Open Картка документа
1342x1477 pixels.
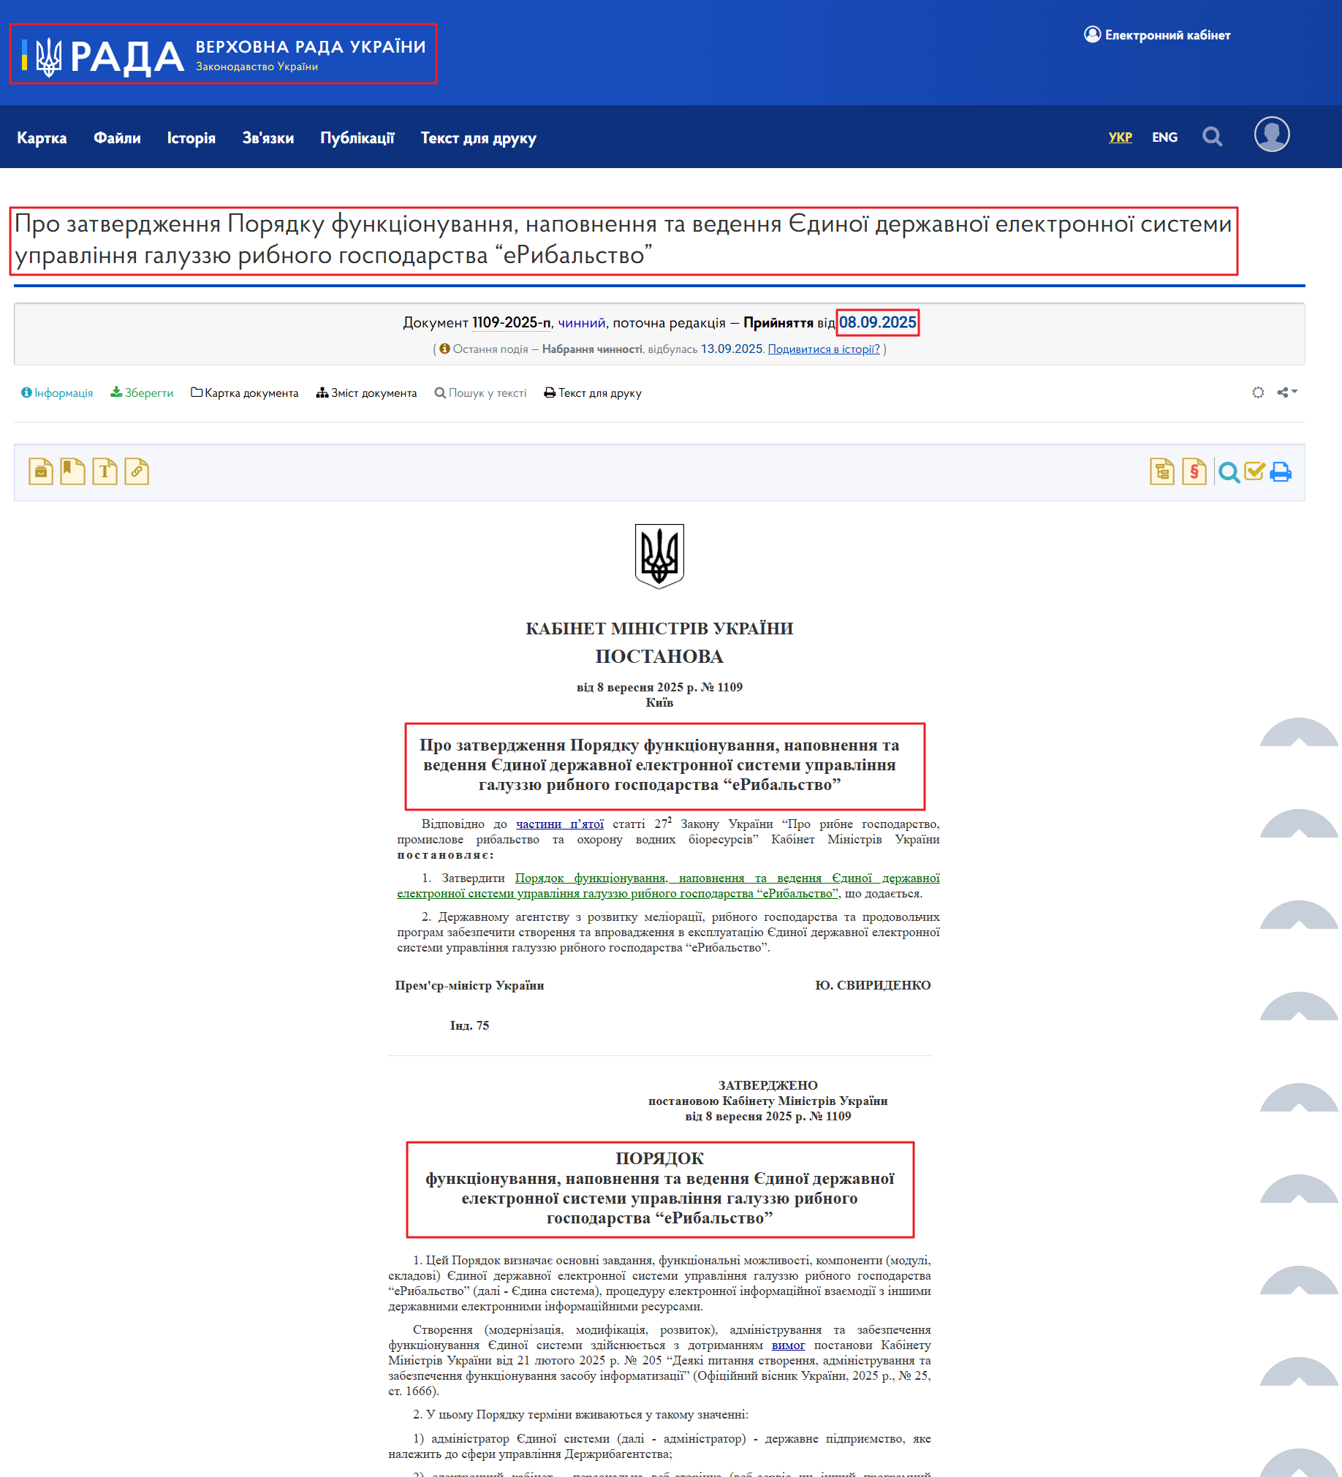245,392
